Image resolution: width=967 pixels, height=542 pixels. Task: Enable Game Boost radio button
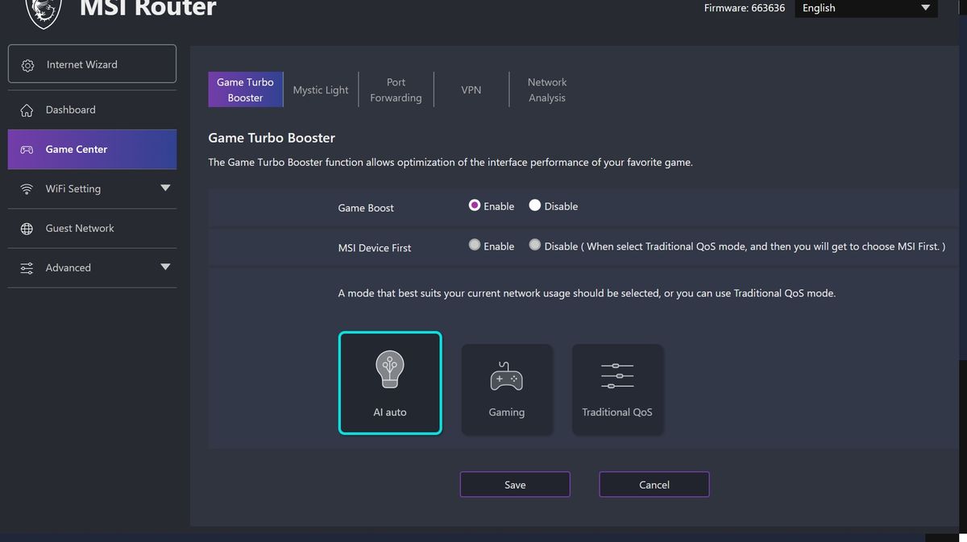point(475,205)
